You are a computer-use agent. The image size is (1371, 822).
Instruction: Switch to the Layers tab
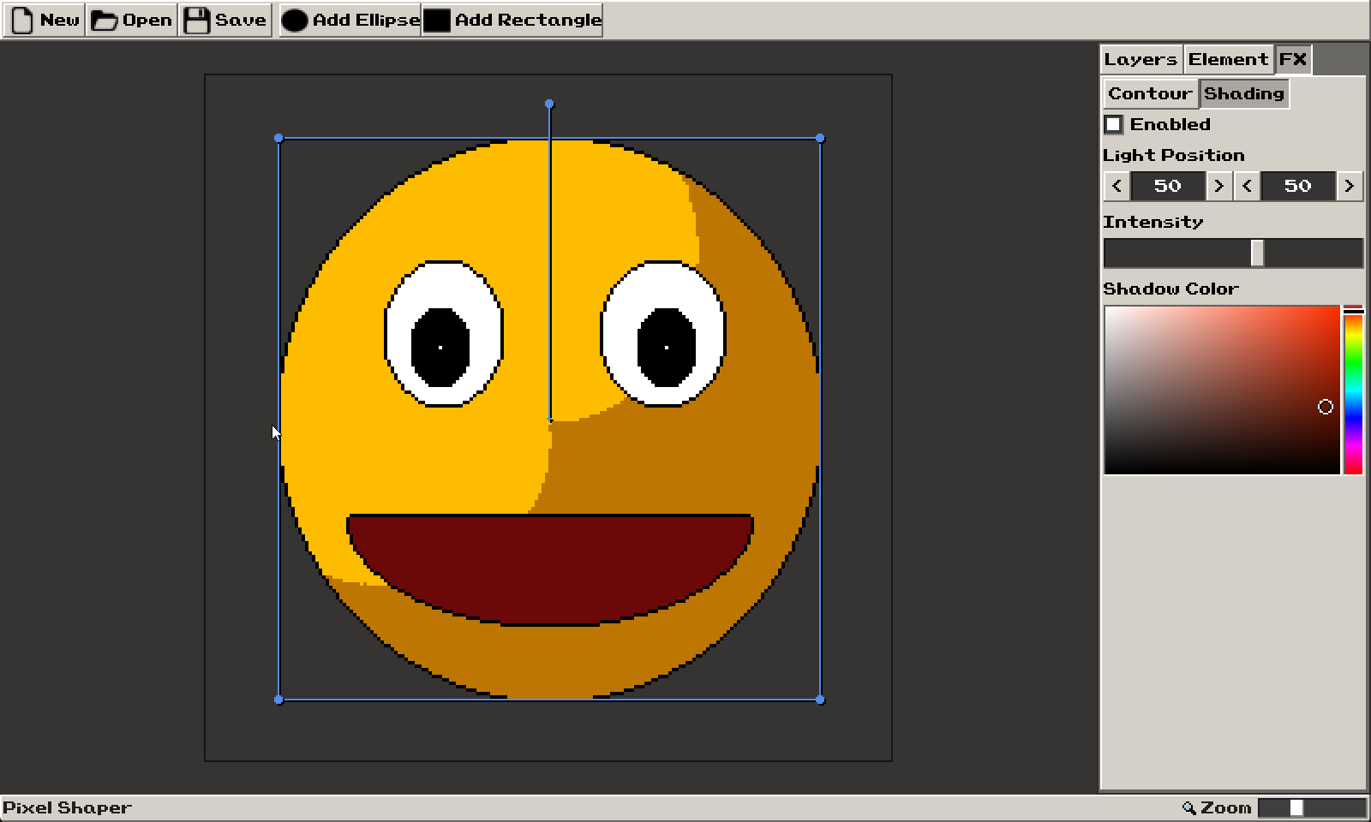1141,59
